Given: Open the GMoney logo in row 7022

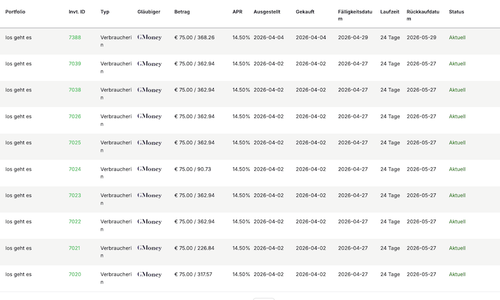Looking at the screenshot, I should coord(149,222).
